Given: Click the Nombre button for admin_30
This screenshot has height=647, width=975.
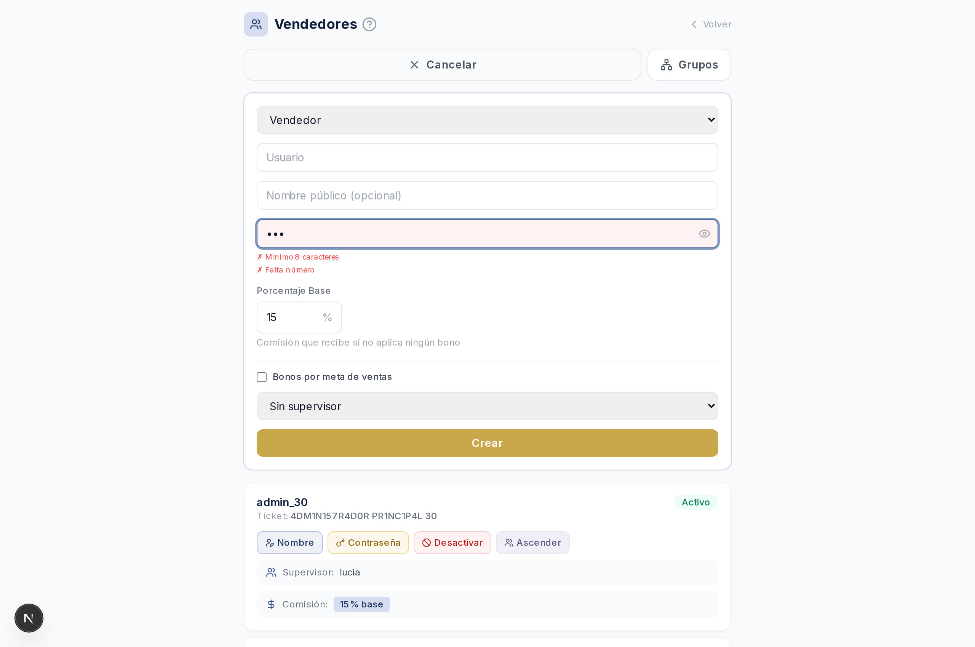Looking at the screenshot, I should 289,543.
